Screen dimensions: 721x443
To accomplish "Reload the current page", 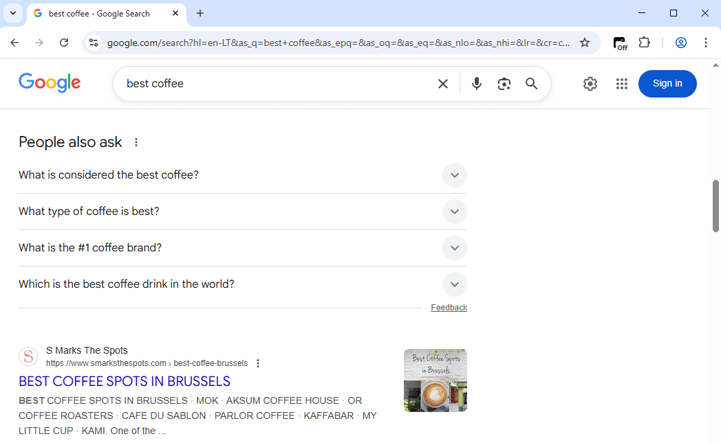I will tap(64, 43).
